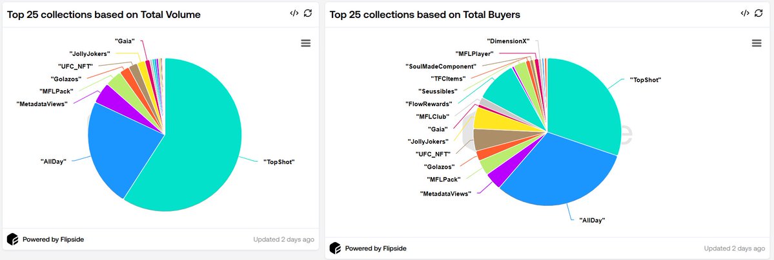Image resolution: width=774 pixels, height=260 pixels.
Task: Click "MFLPack" label in Total Volume chart
Action: (57, 91)
